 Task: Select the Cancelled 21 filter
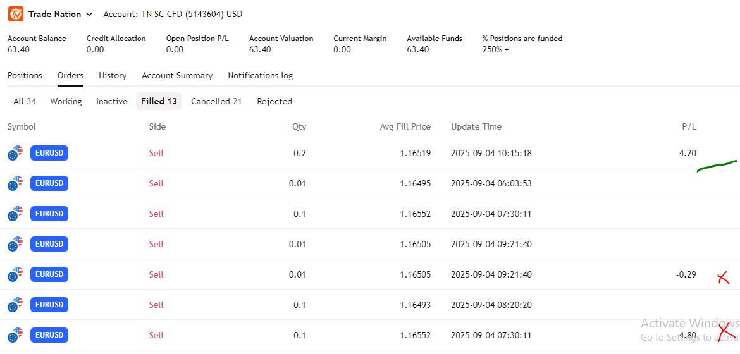coord(216,101)
